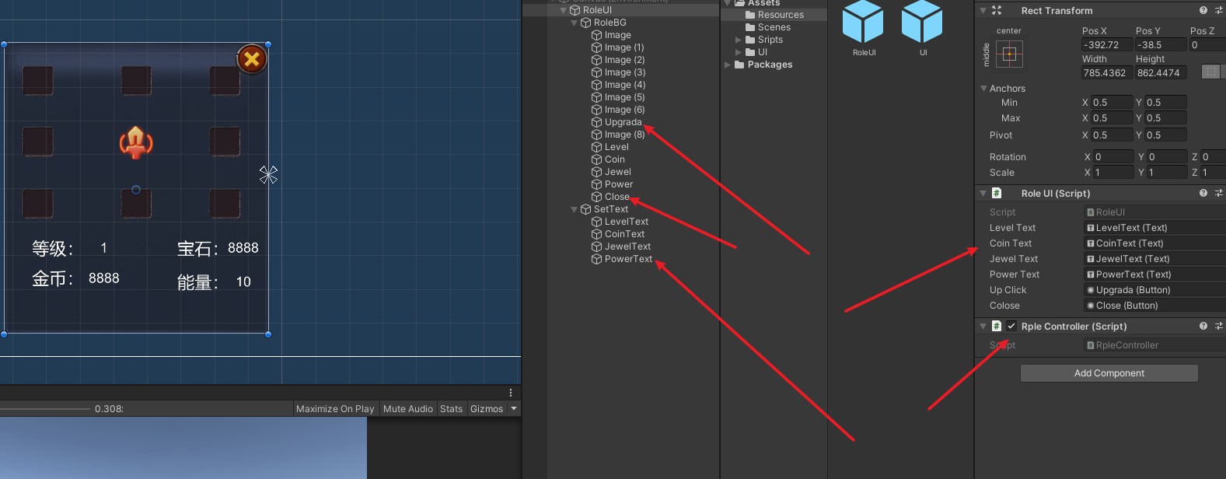Open Rect Transform component settings icon

pyautogui.click(x=1219, y=10)
